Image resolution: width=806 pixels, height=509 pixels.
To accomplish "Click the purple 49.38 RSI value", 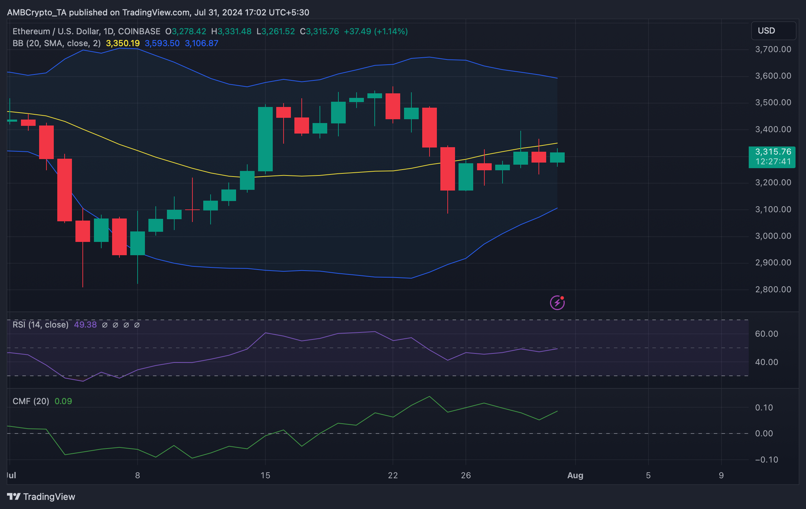I will [x=85, y=325].
